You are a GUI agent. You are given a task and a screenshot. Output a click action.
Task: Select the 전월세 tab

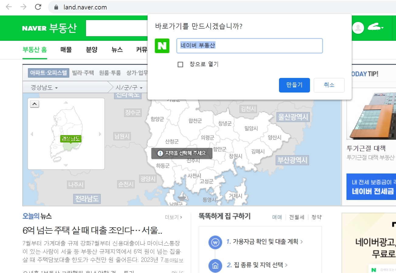tap(297, 217)
